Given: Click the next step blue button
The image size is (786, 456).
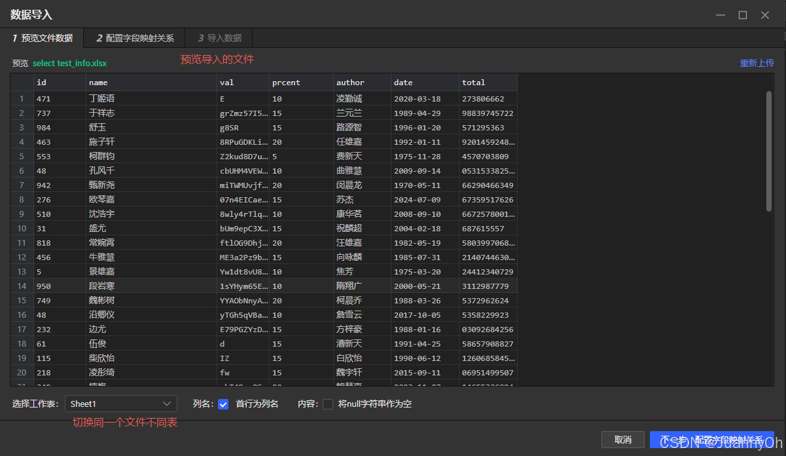Looking at the screenshot, I should 711,440.
